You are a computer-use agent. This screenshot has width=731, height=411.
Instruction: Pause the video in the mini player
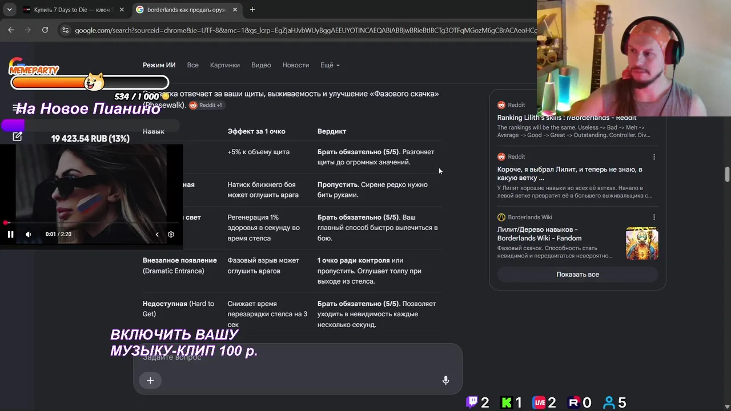coord(10,234)
